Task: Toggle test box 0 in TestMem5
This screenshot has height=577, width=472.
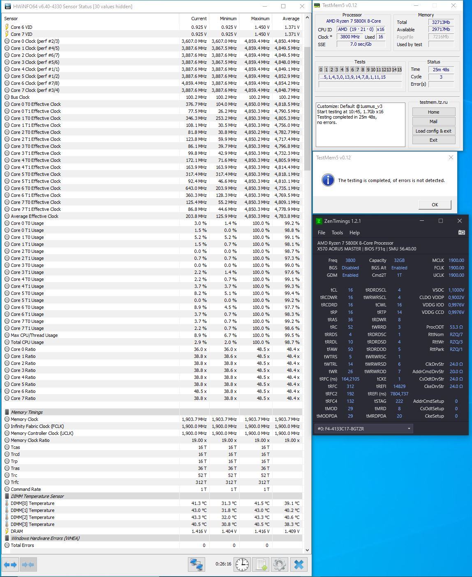Action: coord(321,70)
